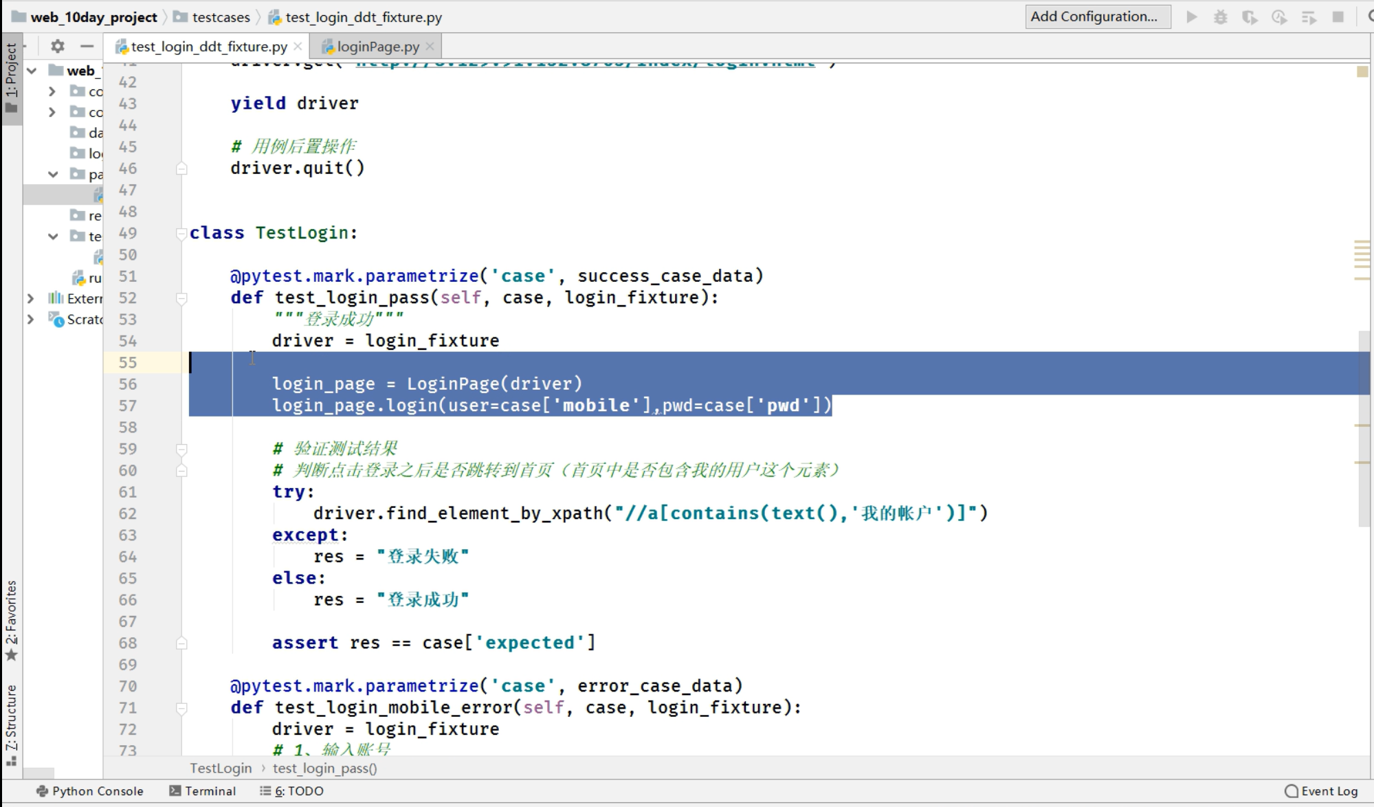Screen dimensions: 1374x807
Task: Collapse the web project root folder
Action: (x=32, y=71)
